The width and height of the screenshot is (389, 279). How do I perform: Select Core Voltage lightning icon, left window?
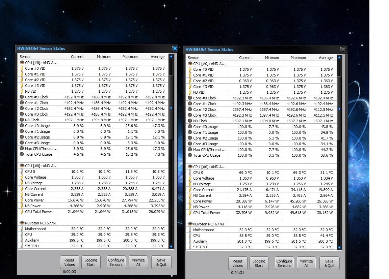tap(22, 177)
